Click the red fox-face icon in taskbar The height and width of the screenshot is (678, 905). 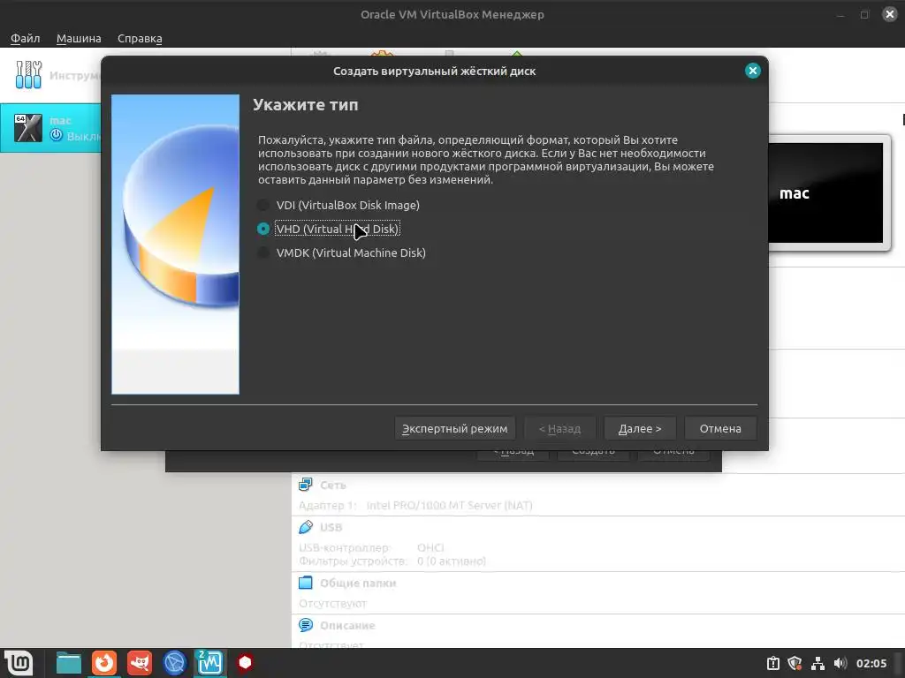tap(139, 663)
